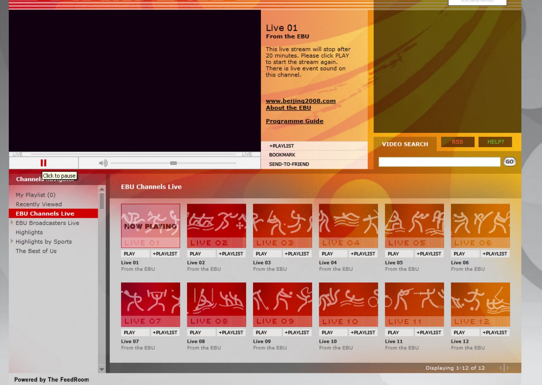Select the Live 07 thumbnail
Viewport: 542px width, 385px height.
pos(150,305)
